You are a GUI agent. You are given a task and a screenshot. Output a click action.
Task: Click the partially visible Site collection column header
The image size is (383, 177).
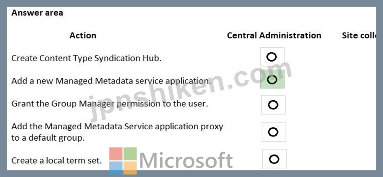(359, 35)
